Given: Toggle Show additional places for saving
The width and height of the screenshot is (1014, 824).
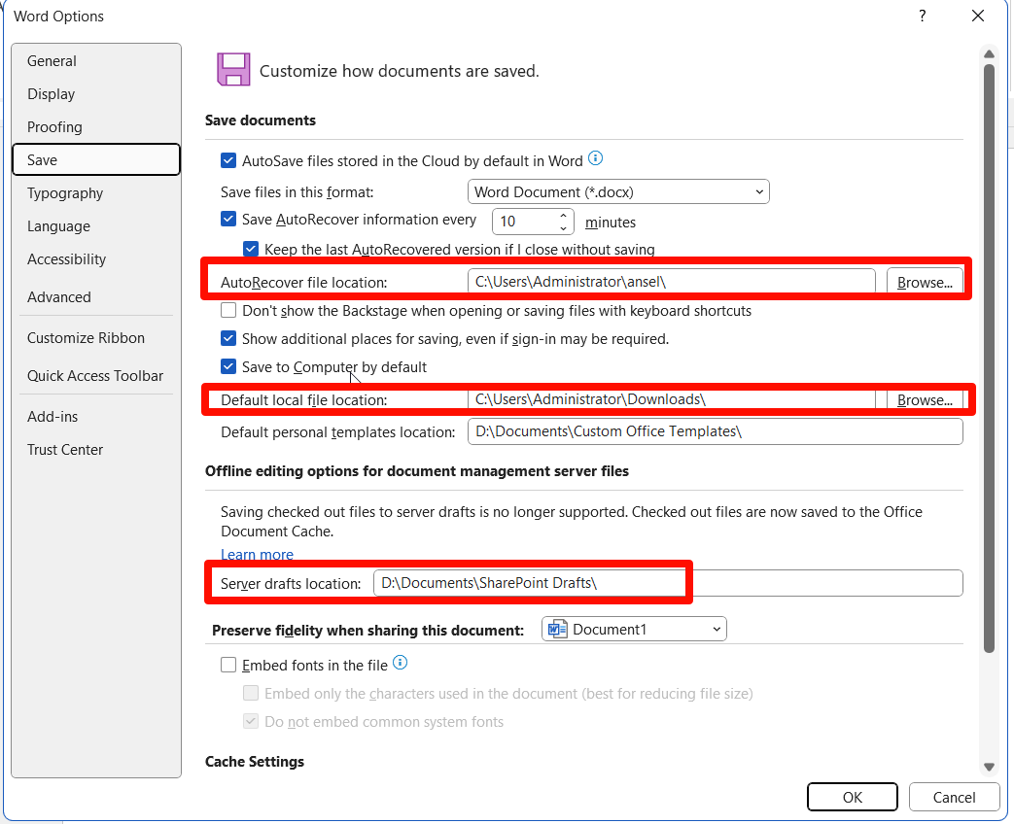Looking at the screenshot, I should (228, 338).
